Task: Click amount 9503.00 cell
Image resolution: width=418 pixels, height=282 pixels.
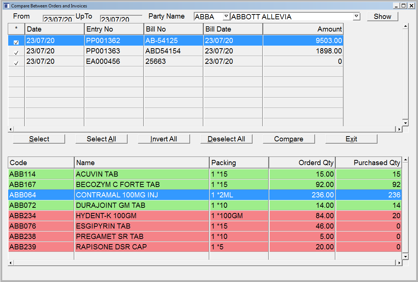Action: click(303, 40)
